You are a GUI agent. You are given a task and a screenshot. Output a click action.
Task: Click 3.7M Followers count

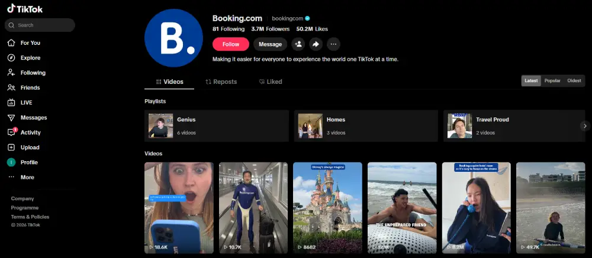[x=271, y=29]
